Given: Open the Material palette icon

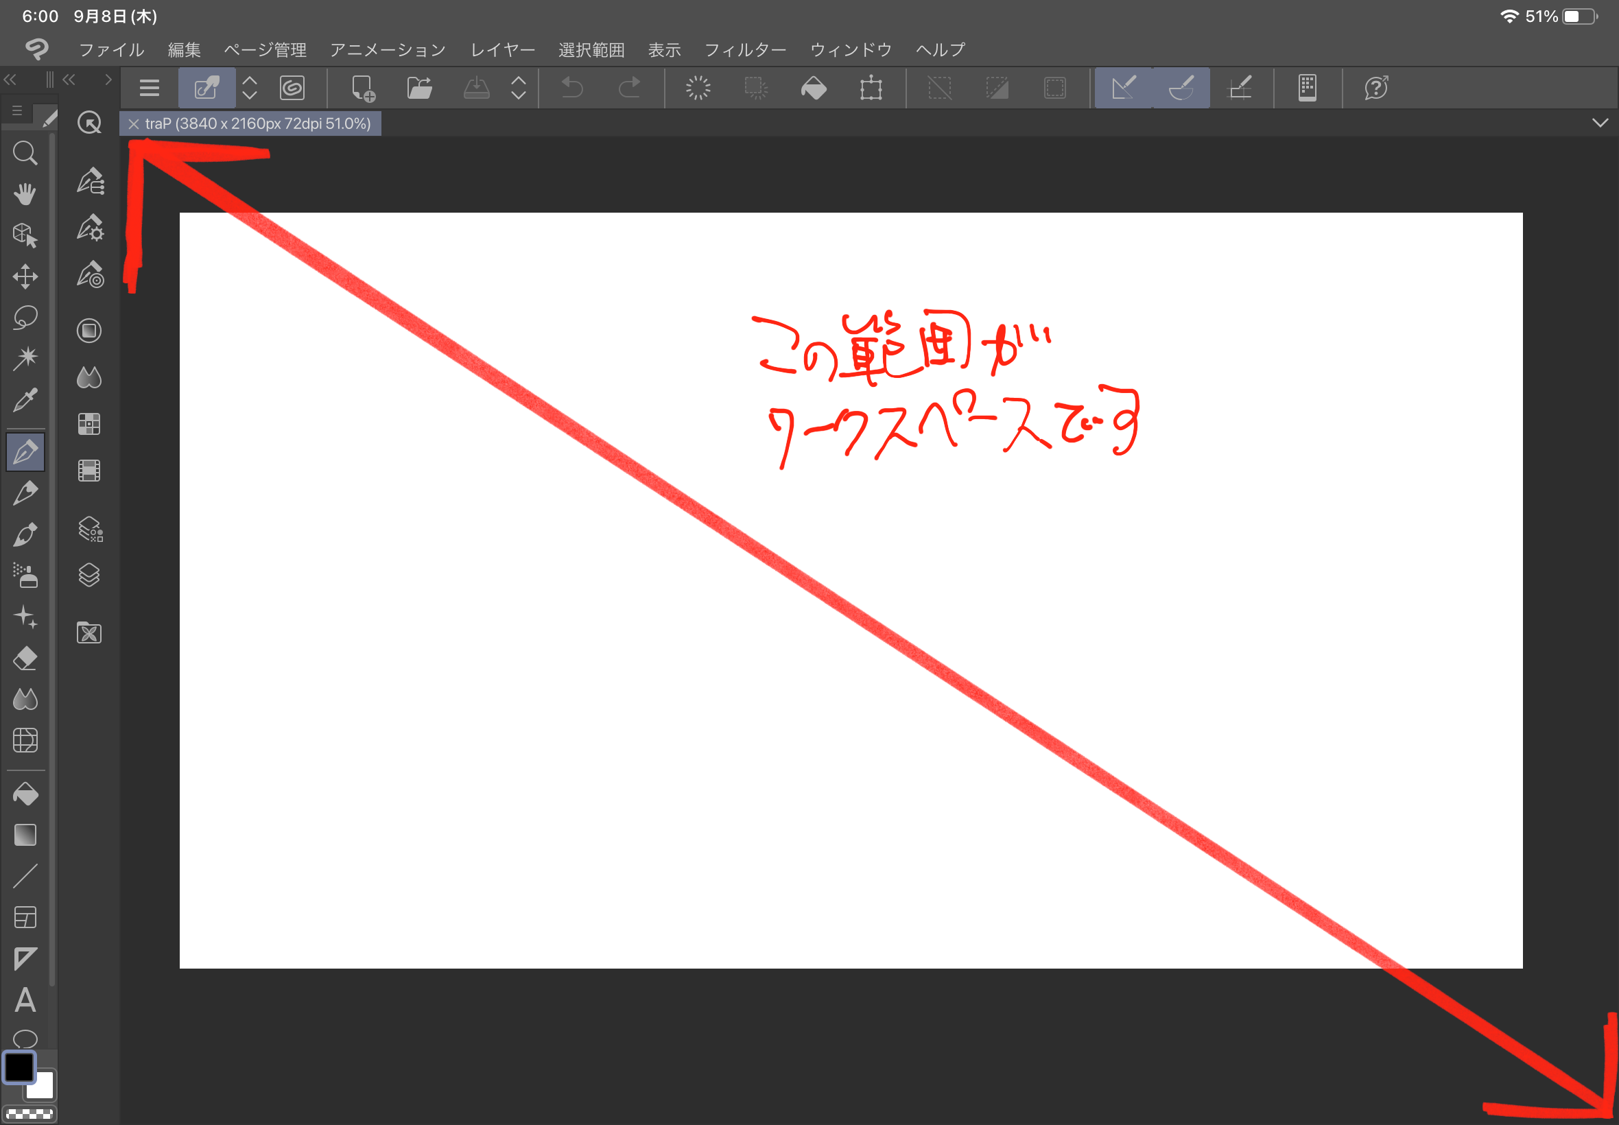Looking at the screenshot, I should 89,633.
